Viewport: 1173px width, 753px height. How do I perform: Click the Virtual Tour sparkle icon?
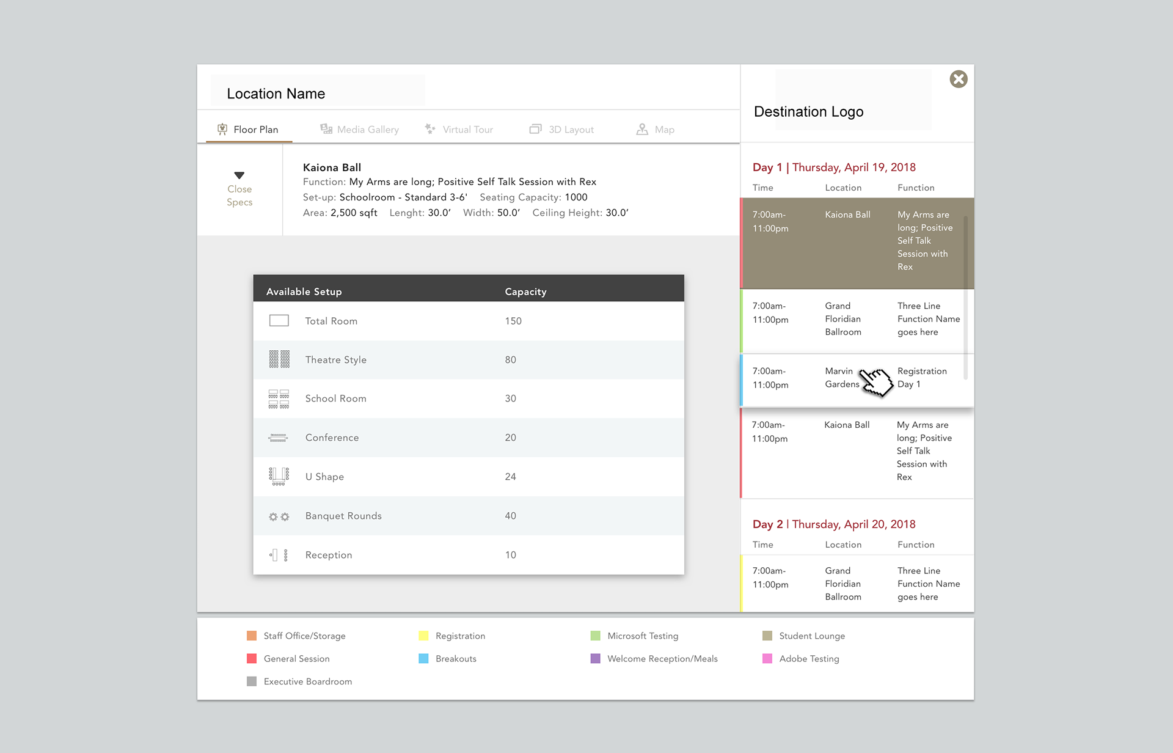430,129
